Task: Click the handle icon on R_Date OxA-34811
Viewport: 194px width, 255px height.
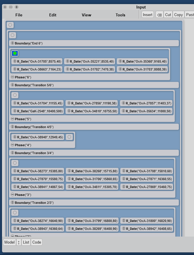Action: [x=69, y=187]
